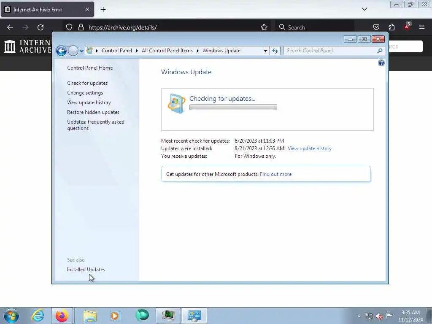Expand the arrow after All Control Panel Items
432x324 pixels.
click(198, 51)
